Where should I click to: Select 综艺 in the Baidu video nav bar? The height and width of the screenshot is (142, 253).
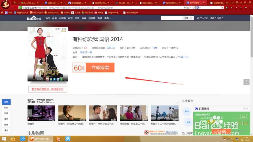70,18
